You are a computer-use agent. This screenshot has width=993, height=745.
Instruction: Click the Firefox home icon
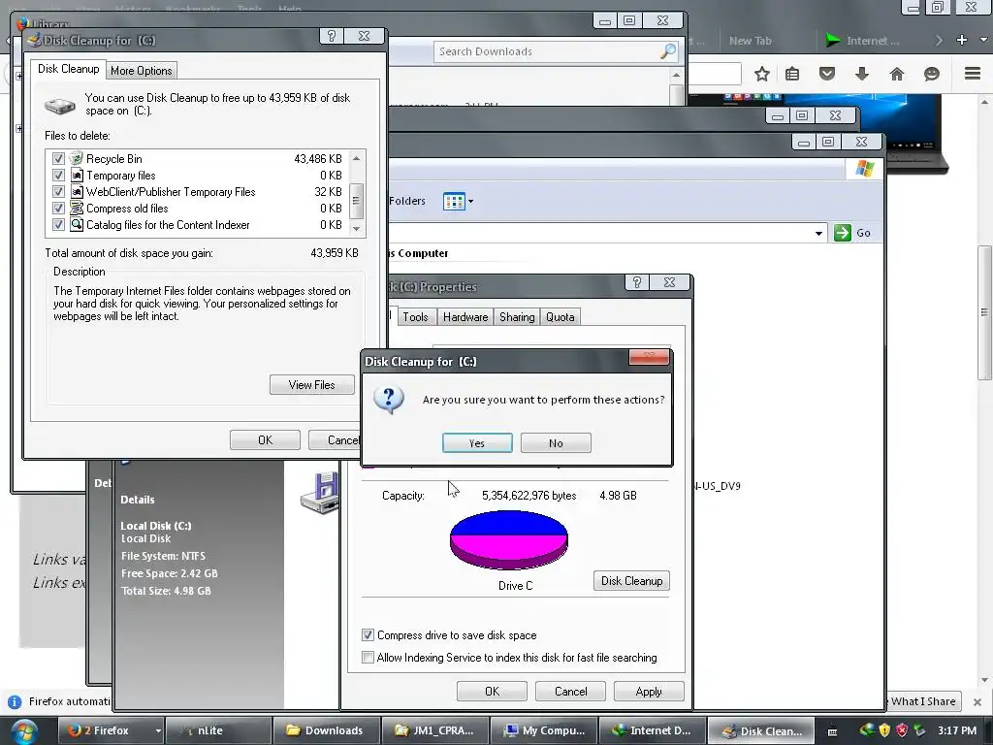click(x=897, y=74)
